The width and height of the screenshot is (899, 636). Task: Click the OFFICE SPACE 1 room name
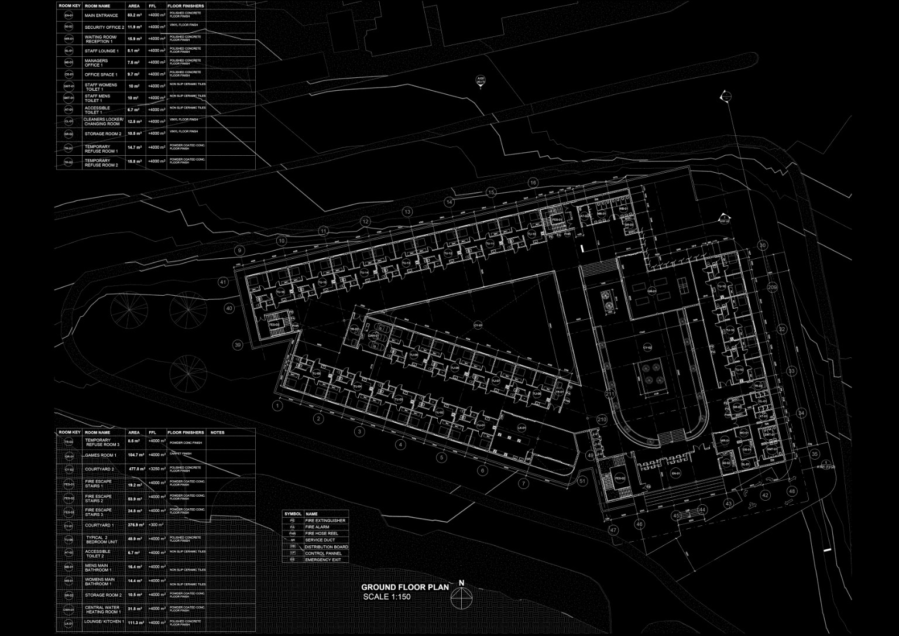pos(101,74)
